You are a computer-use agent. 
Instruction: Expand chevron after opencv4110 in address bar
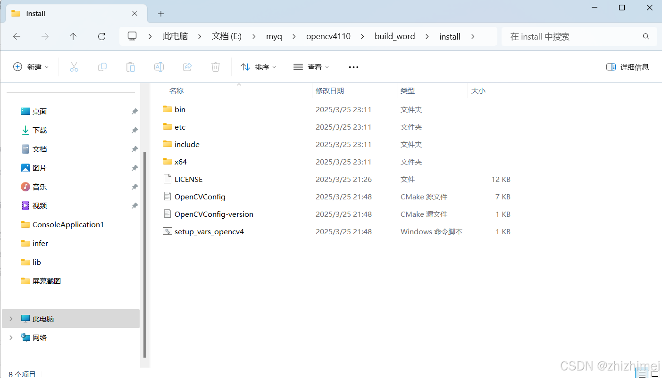click(362, 36)
